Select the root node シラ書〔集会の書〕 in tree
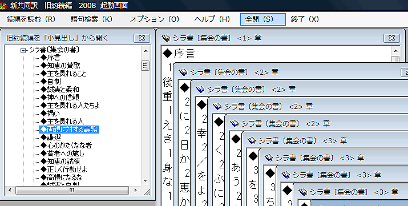This screenshot has width=408, height=206. (x=54, y=50)
